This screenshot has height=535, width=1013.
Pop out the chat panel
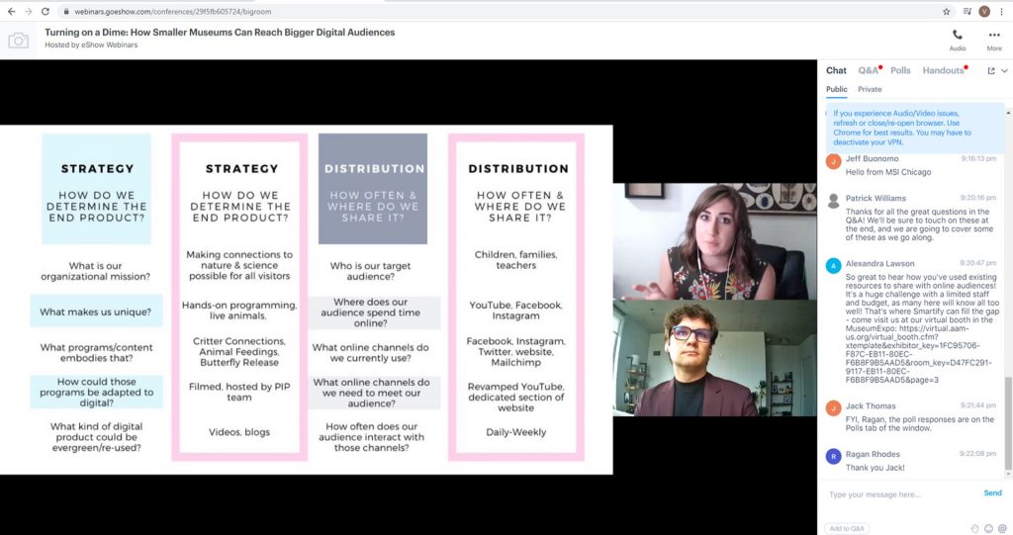point(991,71)
